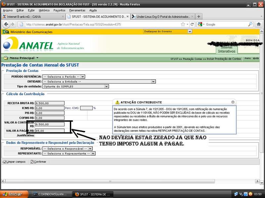Click in the ICMS R$ field

click(x=50, y=108)
